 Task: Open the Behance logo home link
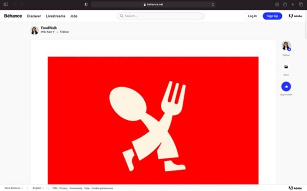[x=13, y=16]
